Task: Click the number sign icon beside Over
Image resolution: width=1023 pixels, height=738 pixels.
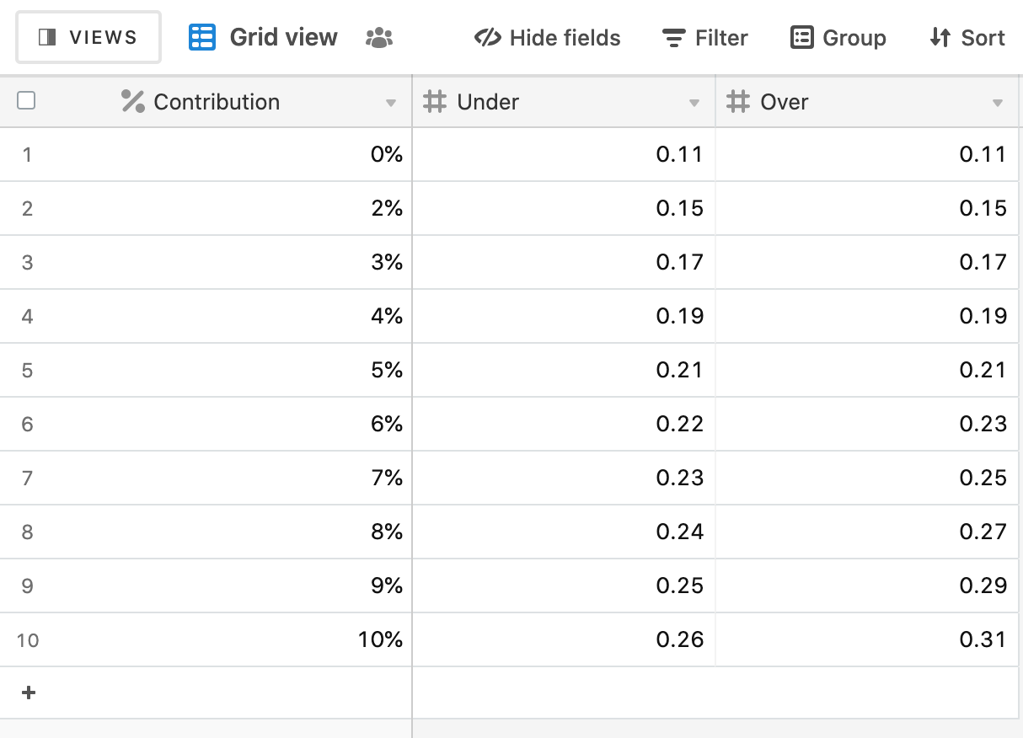Action: pos(738,102)
